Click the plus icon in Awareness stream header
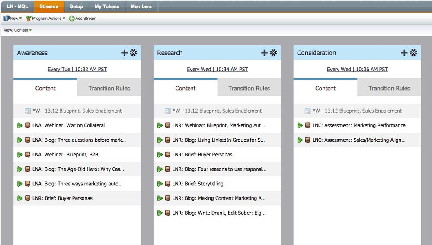 click(x=124, y=53)
